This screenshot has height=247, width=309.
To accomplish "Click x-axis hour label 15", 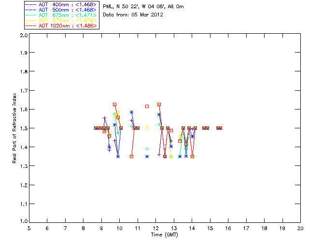I will click(x=210, y=228).
